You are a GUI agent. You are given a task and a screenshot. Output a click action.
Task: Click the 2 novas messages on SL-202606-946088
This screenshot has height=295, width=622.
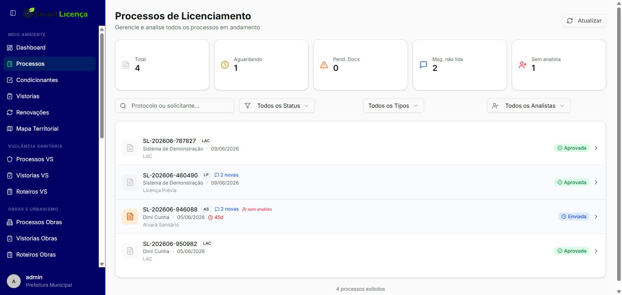coord(227,209)
